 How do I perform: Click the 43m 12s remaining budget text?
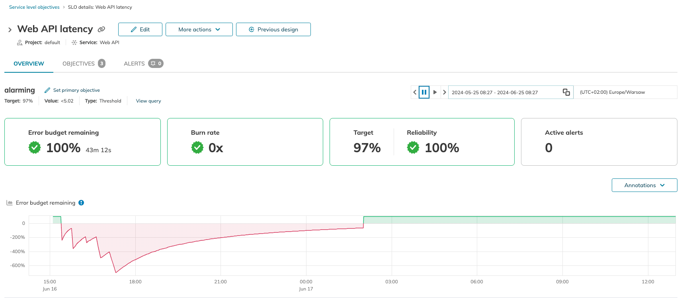98,150
